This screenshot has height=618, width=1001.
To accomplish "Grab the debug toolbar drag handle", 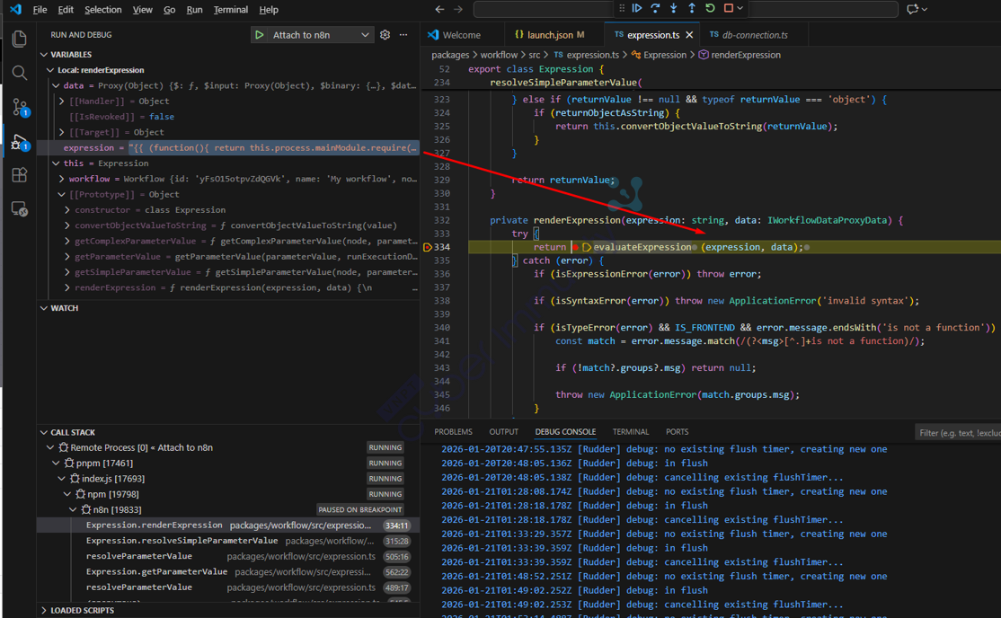I will [622, 8].
